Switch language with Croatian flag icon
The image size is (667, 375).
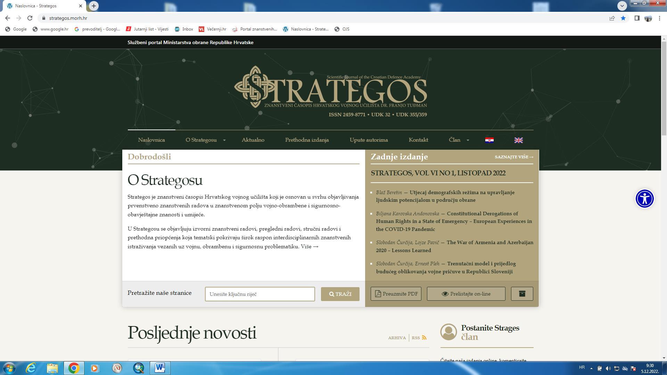[x=489, y=140]
